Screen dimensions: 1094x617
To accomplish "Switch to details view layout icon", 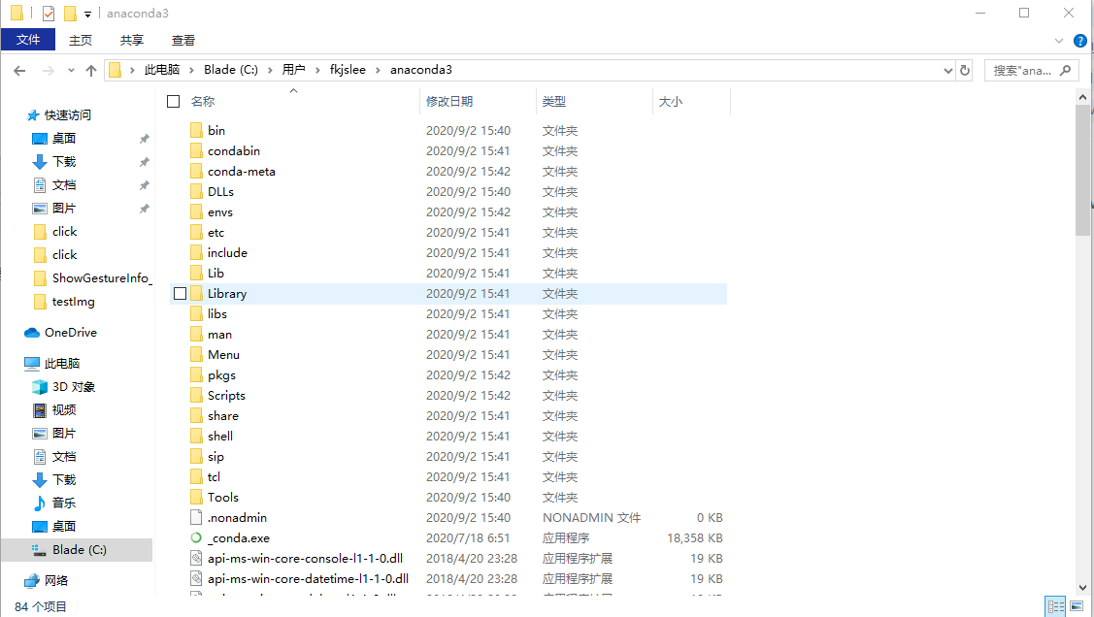I will (x=1055, y=606).
